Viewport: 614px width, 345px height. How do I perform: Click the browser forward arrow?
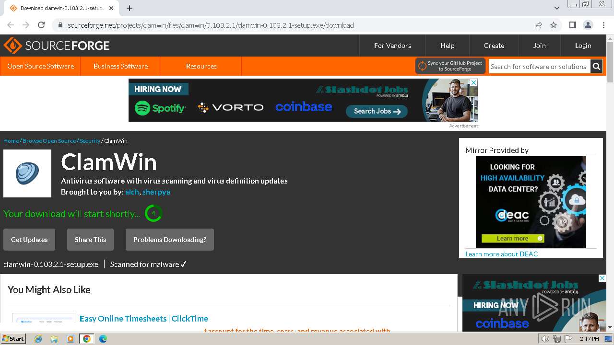coord(26,25)
